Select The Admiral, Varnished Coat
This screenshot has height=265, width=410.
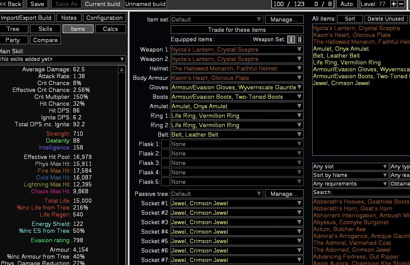pyautogui.click(x=352, y=243)
